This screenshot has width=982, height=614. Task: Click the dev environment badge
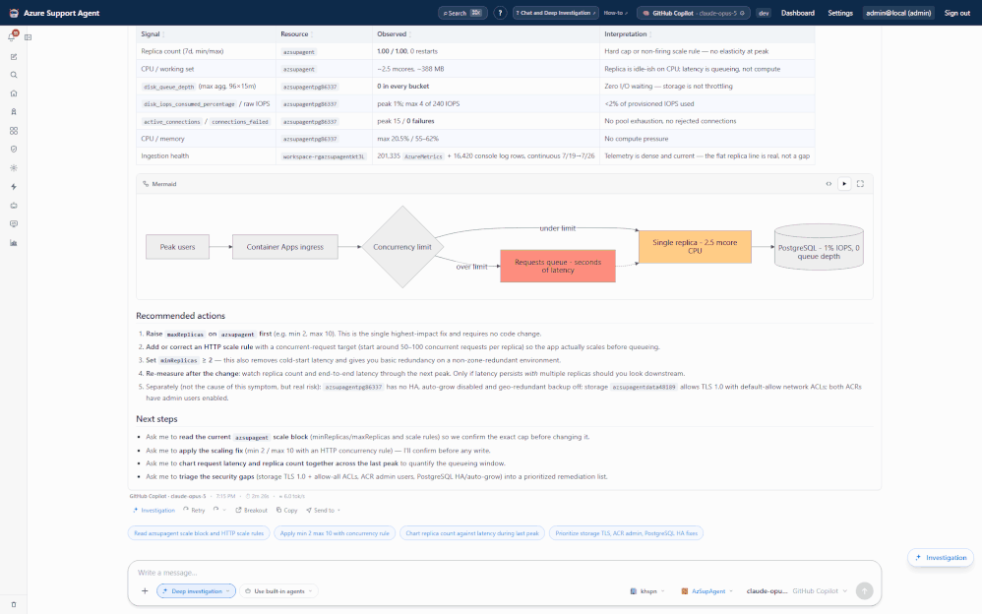click(764, 13)
